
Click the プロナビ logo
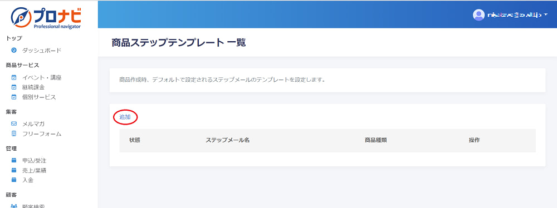click(x=46, y=18)
